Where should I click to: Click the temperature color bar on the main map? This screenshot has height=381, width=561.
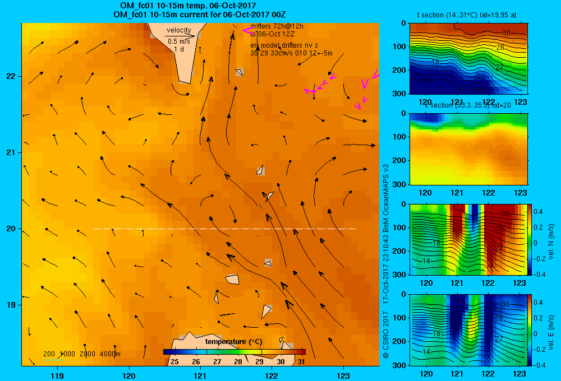pyautogui.click(x=234, y=352)
